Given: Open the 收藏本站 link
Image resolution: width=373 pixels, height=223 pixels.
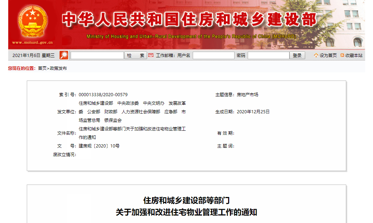Looking at the screenshot, I should (354, 55).
